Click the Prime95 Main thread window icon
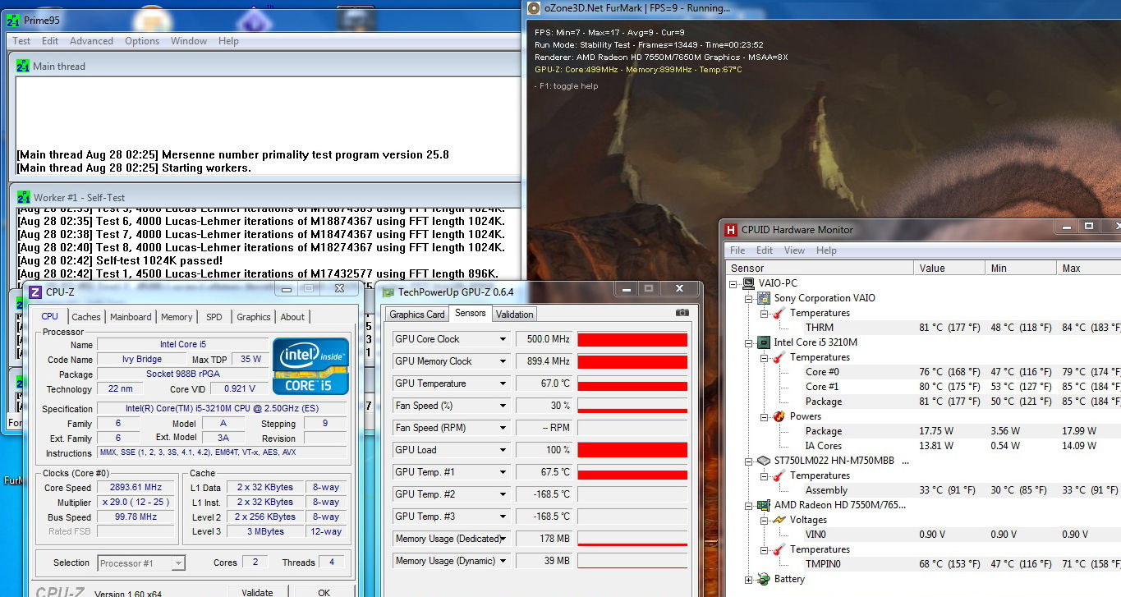This screenshot has height=597, width=1121. coord(23,67)
